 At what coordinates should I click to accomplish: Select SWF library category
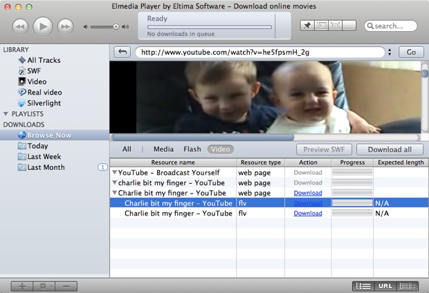pyautogui.click(x=29, y=70)
